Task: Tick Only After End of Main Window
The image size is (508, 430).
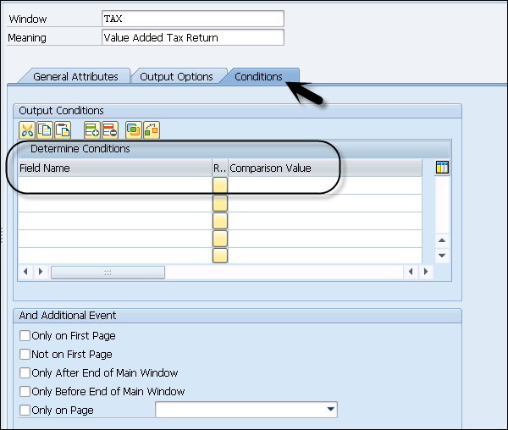Action: 25,373
